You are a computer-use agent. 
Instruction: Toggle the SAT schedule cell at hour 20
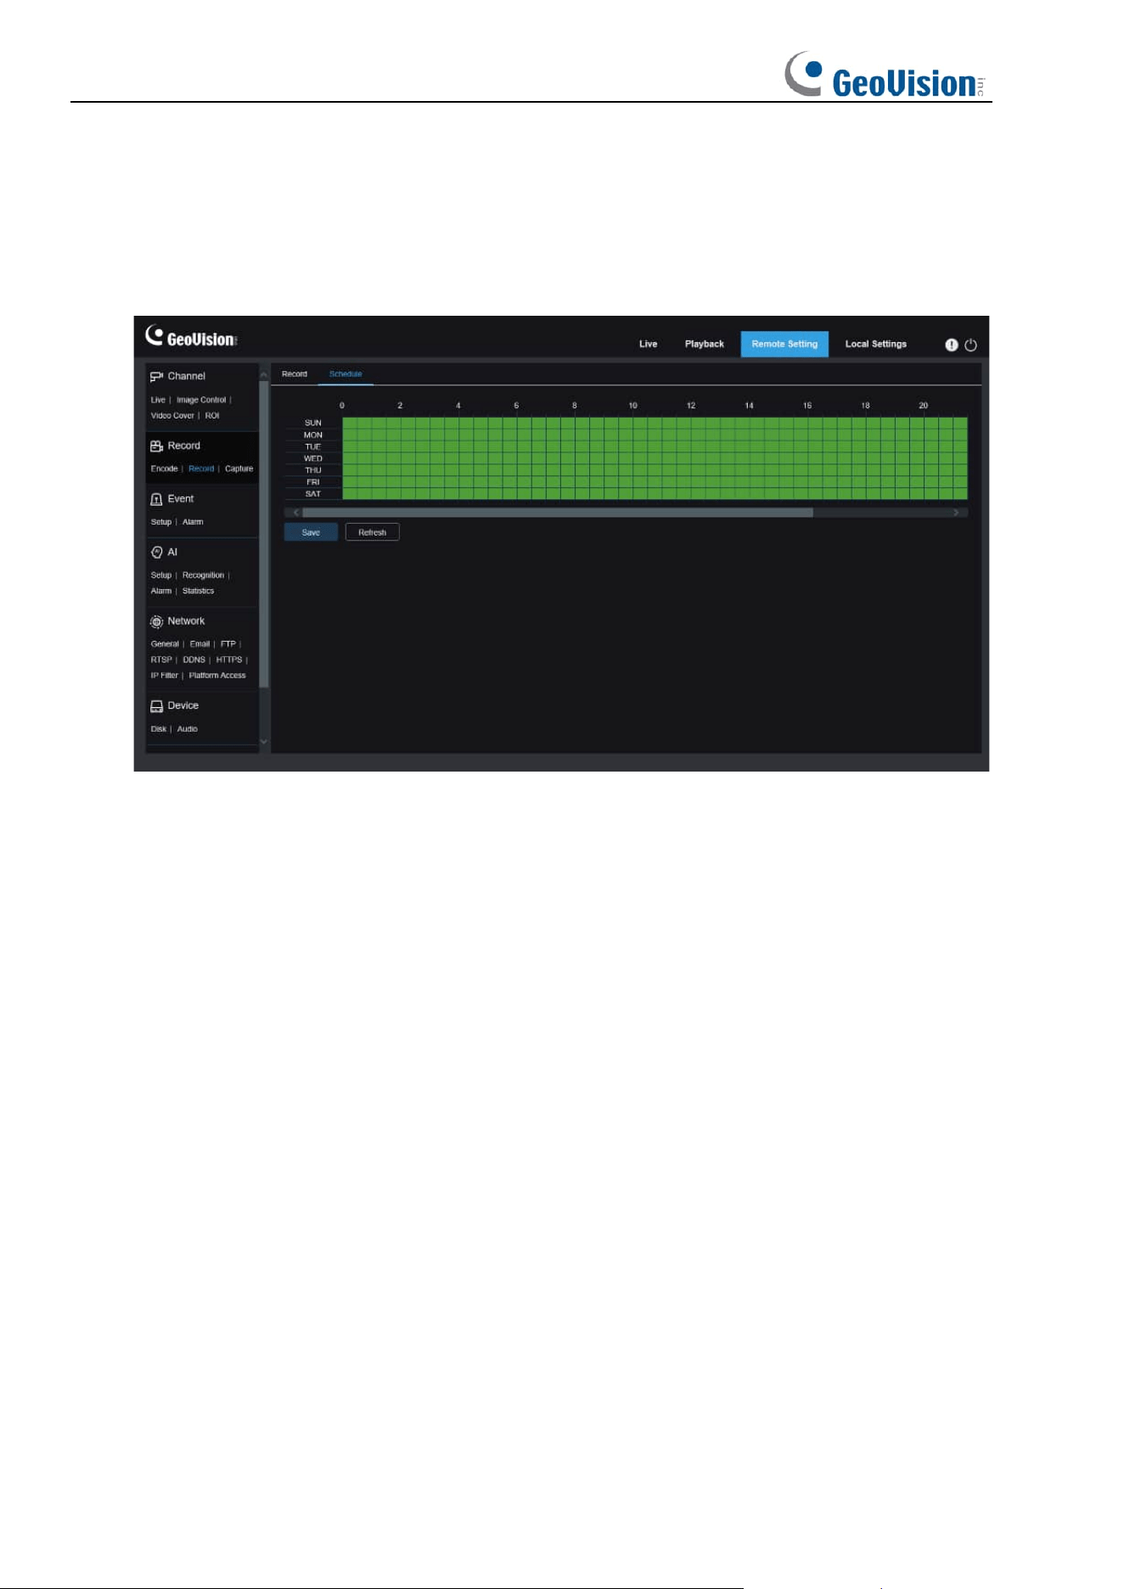(931, 494)
